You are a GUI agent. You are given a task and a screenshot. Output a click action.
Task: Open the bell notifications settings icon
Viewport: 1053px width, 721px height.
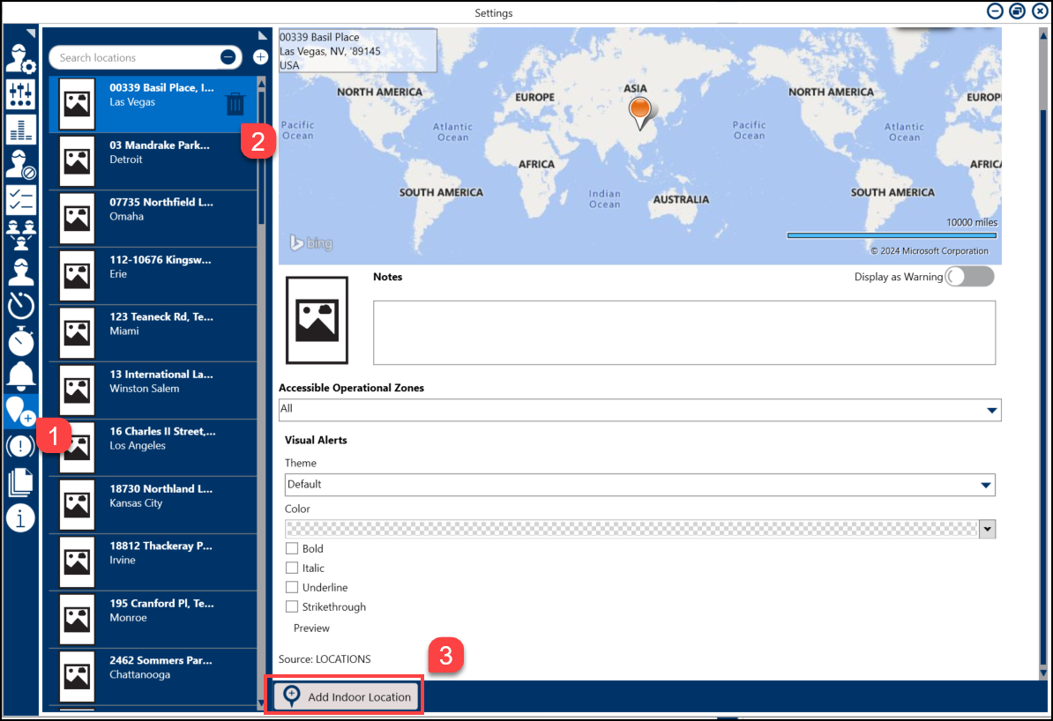tap(20, 375)
